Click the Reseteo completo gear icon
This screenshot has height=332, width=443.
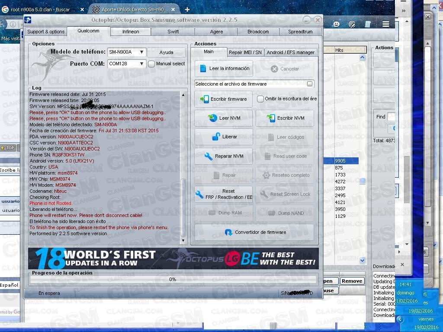266,176
